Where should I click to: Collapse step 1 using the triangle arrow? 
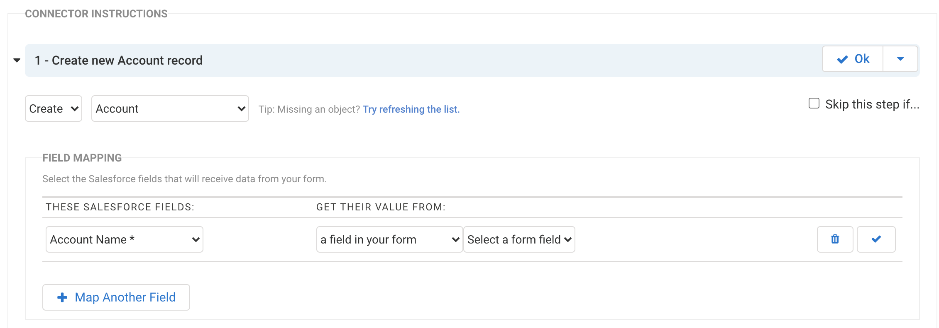point(17,60)
